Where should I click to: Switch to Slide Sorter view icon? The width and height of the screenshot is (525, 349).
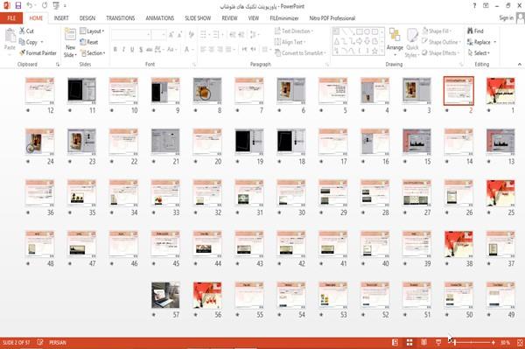(x=409, y=342)
